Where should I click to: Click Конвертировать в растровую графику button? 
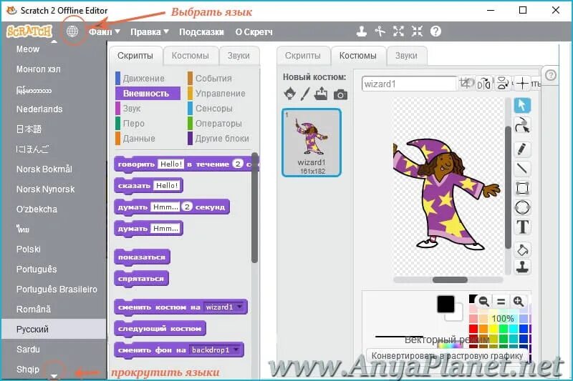[447, 355]
